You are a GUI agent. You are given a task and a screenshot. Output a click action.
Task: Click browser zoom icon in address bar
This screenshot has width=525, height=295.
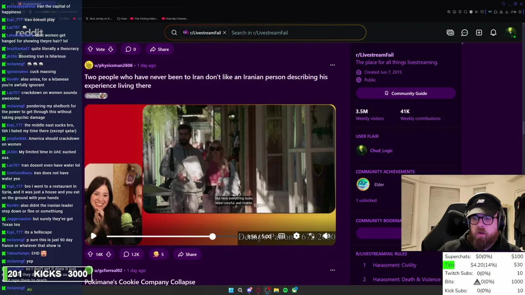tap(449, 12)
